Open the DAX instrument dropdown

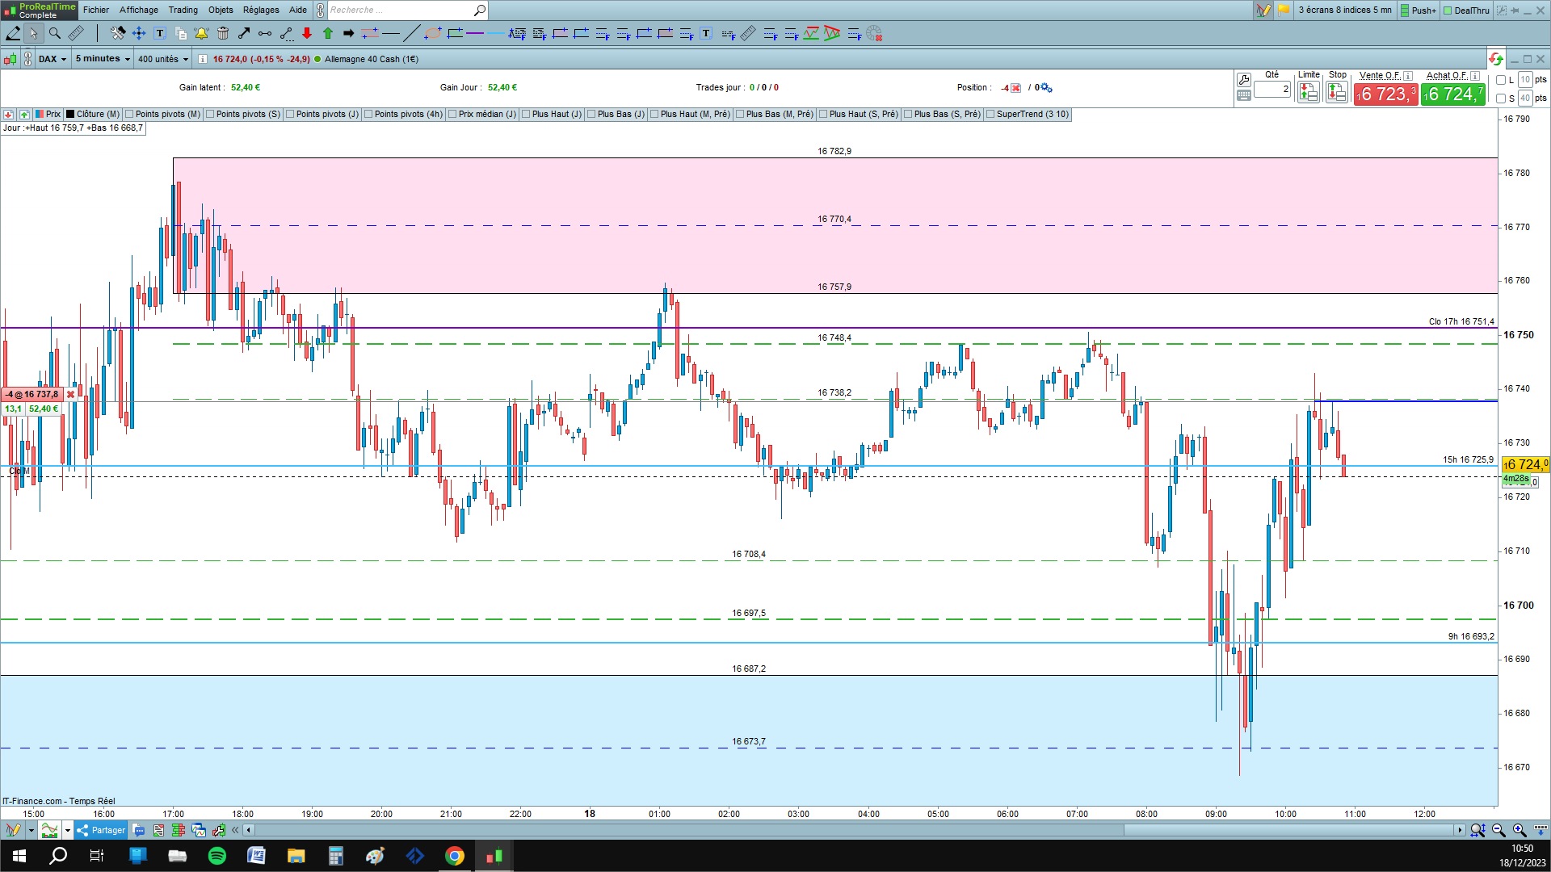click(x=53, y=59)
